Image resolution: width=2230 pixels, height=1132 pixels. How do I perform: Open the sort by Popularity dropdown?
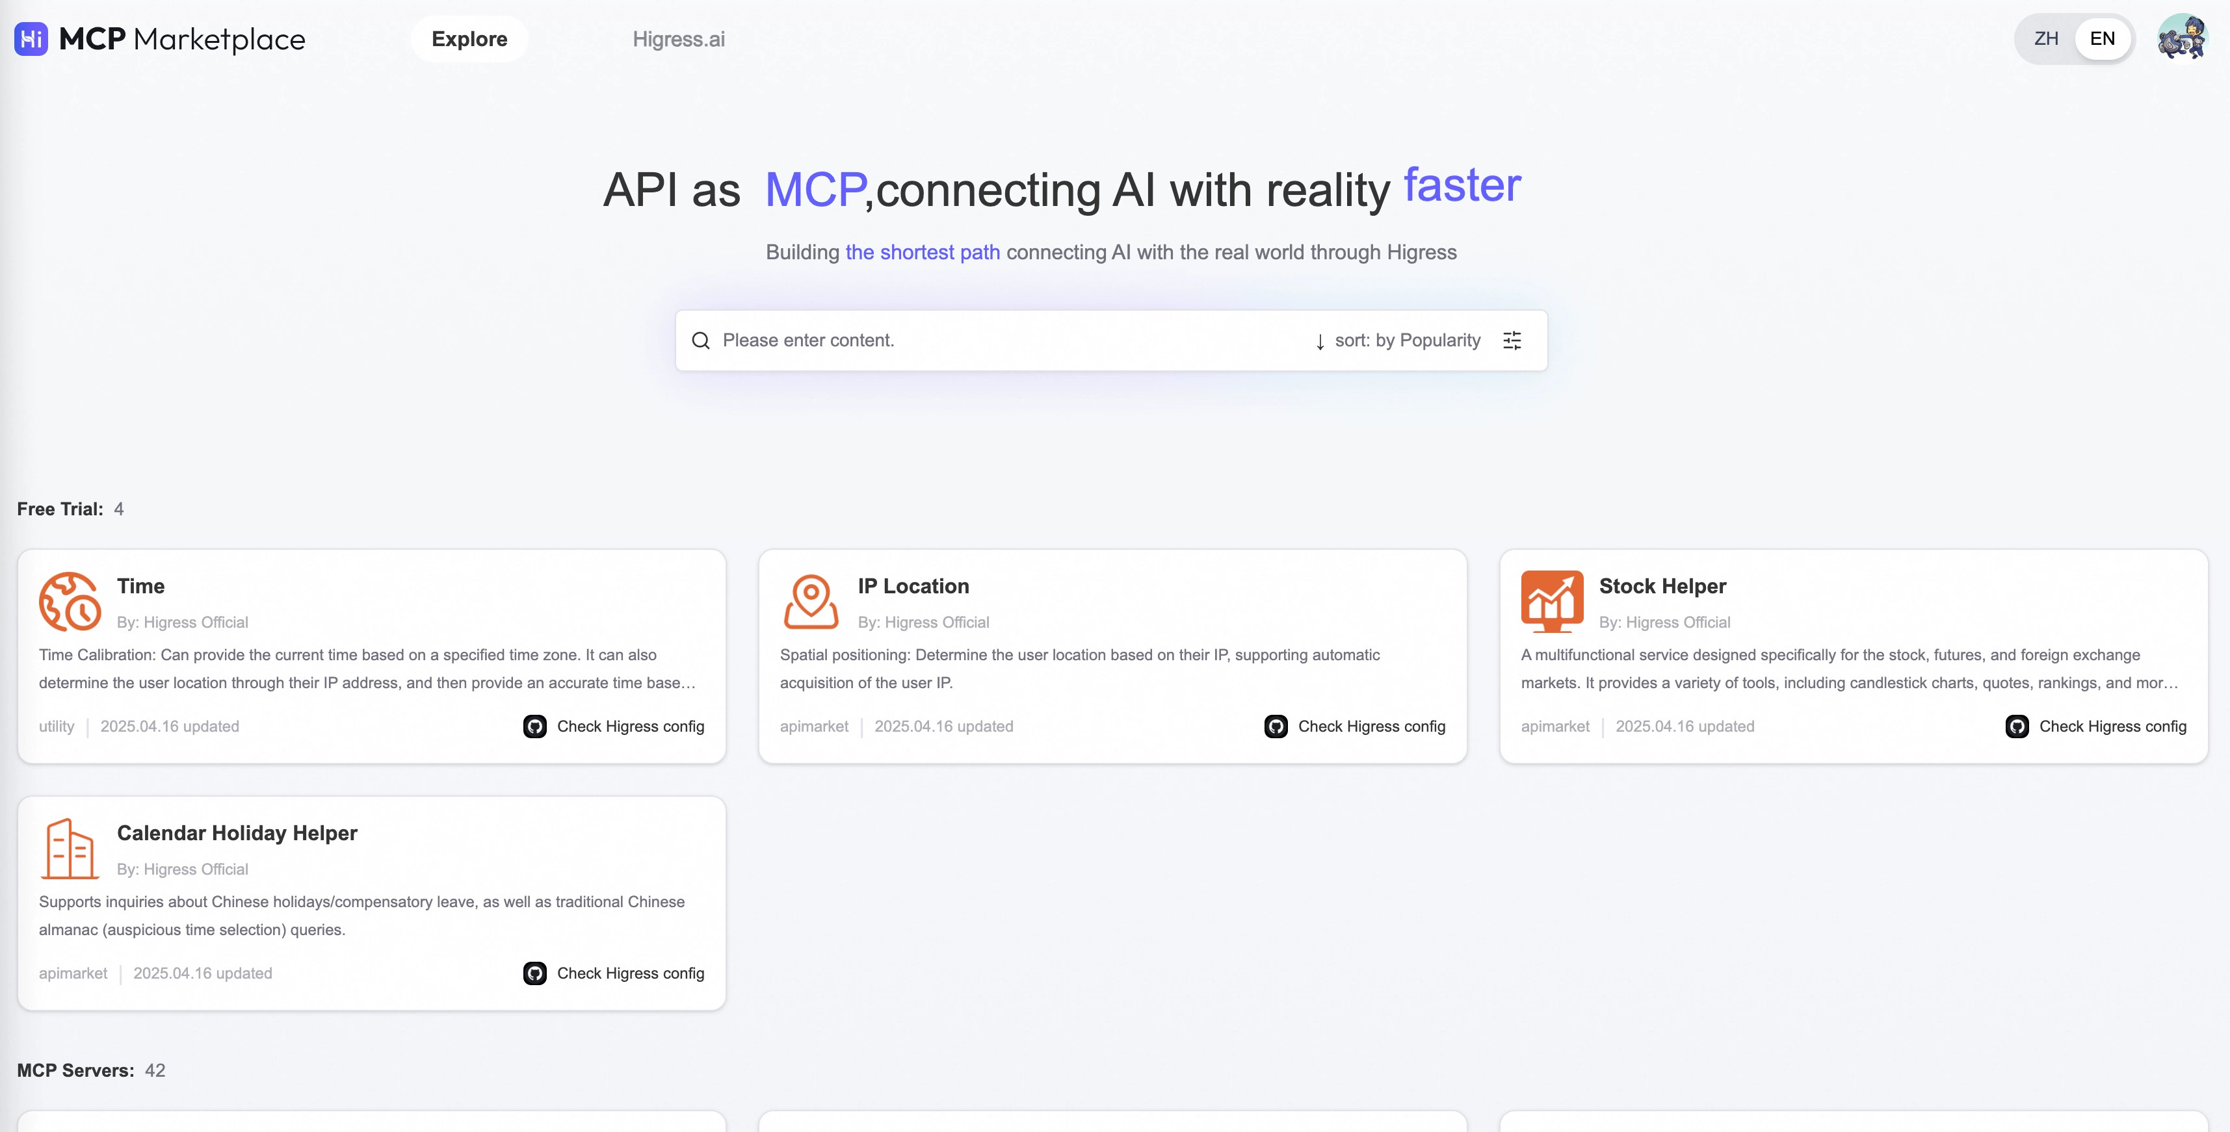click(x=1408, y=341)
